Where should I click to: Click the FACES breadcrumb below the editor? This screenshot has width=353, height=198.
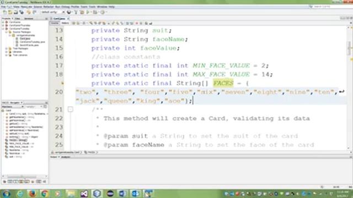pos(90,152)
